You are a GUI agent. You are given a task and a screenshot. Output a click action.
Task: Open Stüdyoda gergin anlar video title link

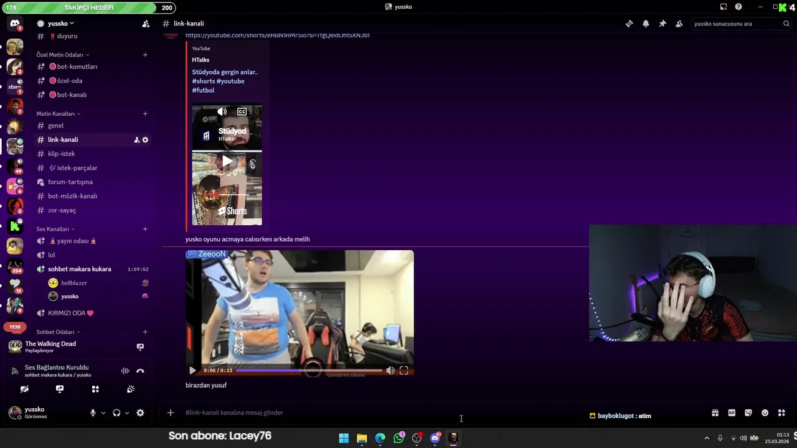(225, 81)
